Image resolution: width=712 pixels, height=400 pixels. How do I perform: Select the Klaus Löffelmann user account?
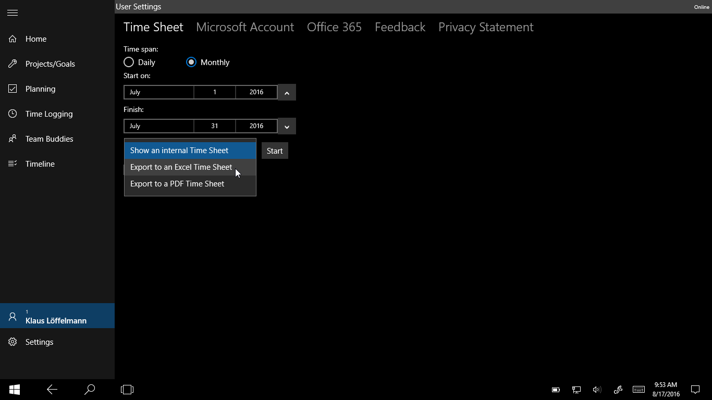coord(57,316)
